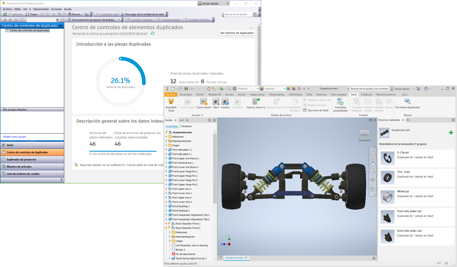Click the help question mark icon in Inventor
Viewport: 457px width, 267px height.
pos(425,88)
